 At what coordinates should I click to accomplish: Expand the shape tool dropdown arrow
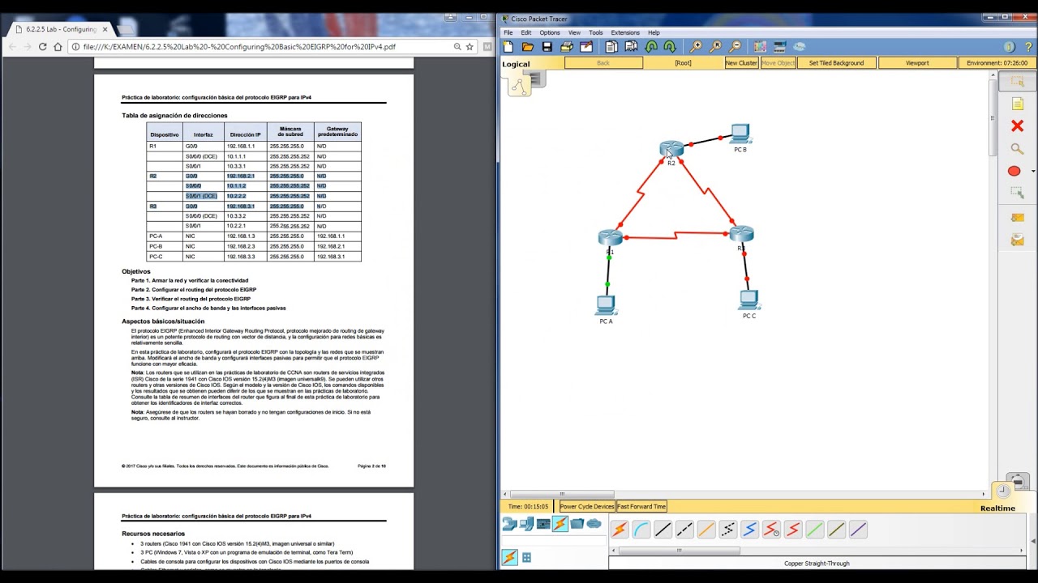click(x=1032, y=171)
